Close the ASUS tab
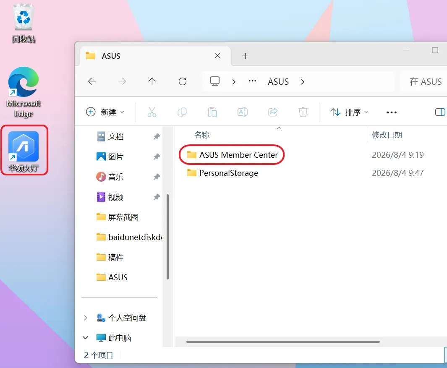This screenshot has width=447, height=368. 217,55
